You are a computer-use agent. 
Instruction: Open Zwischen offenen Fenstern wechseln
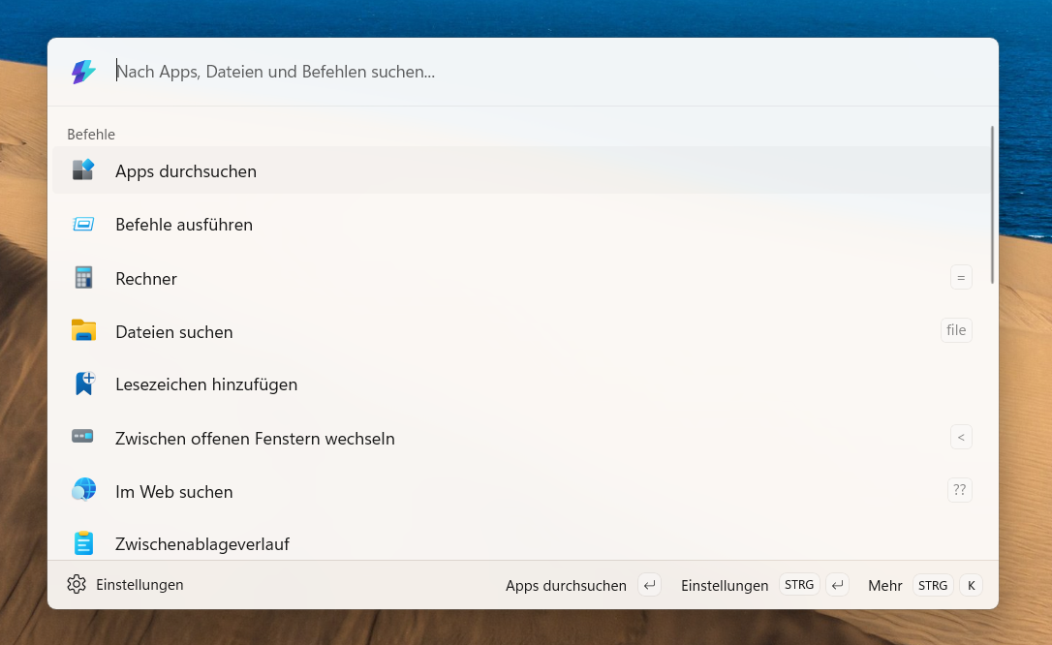click(x=521, y=438)
